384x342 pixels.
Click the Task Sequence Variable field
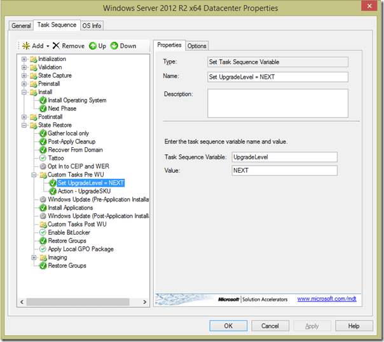click(x=284, y=157)
